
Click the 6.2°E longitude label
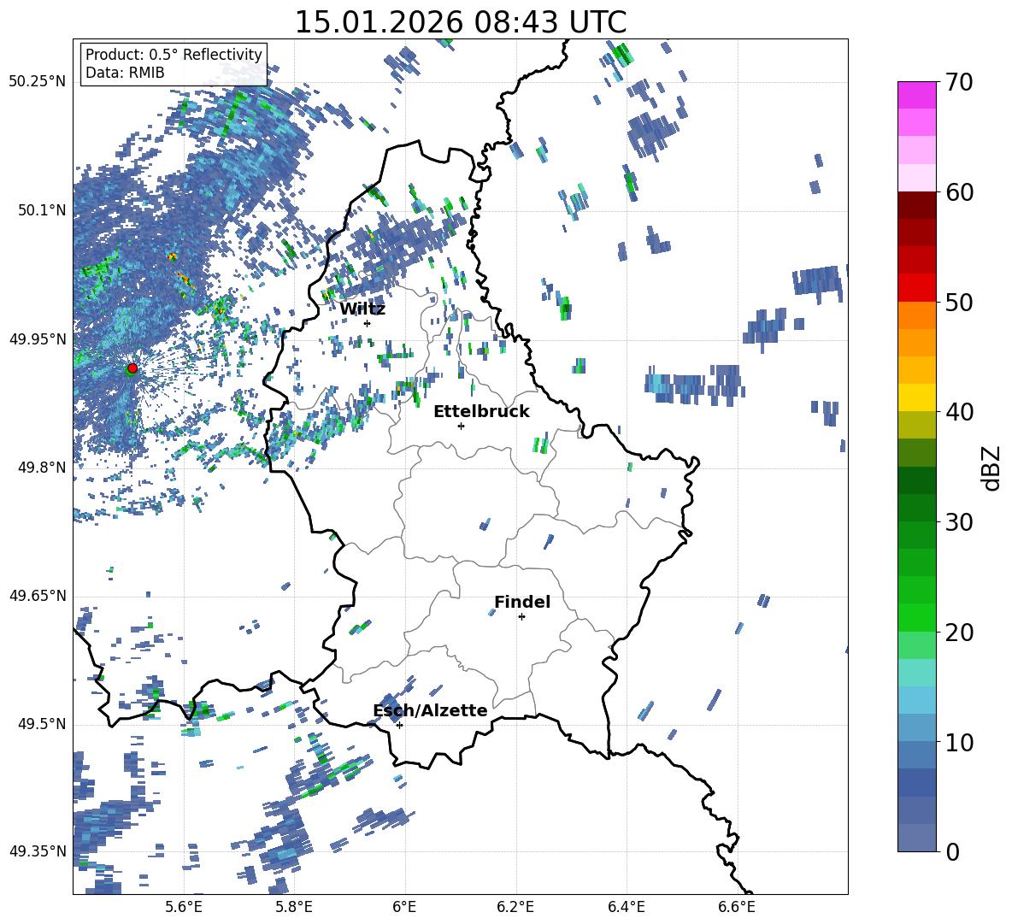(x=515, y=907)
